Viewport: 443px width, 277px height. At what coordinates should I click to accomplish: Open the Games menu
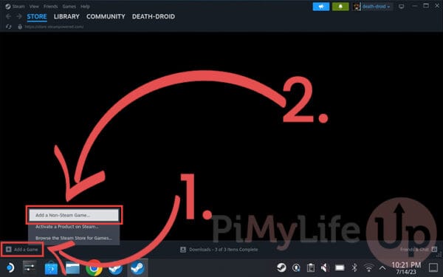[69, 6]
